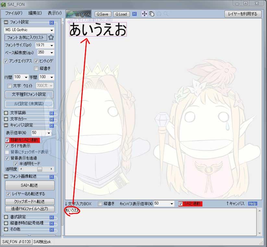
Task: Toggle アンチエイリアス checkbox
Action: (x=6, y=61)
